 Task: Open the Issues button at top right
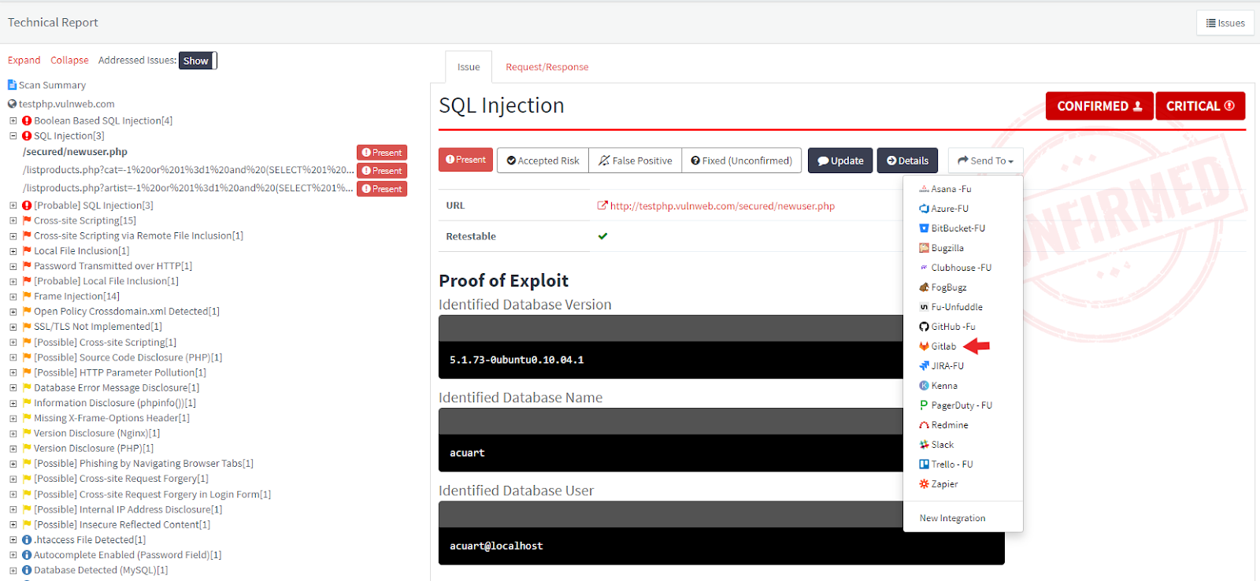(1225, 23)
